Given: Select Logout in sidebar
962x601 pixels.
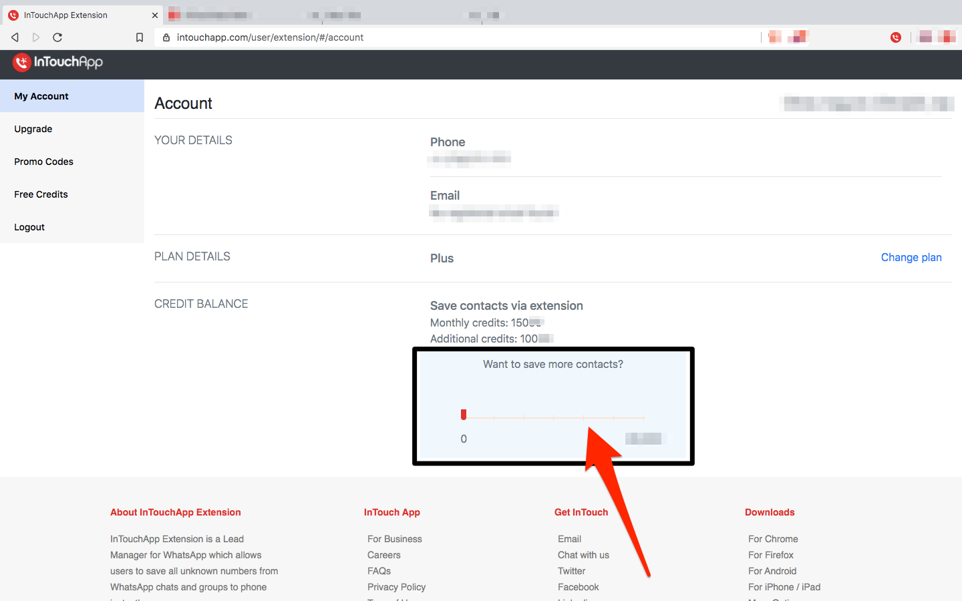Looking at the screenshot, I should (72, 227).
